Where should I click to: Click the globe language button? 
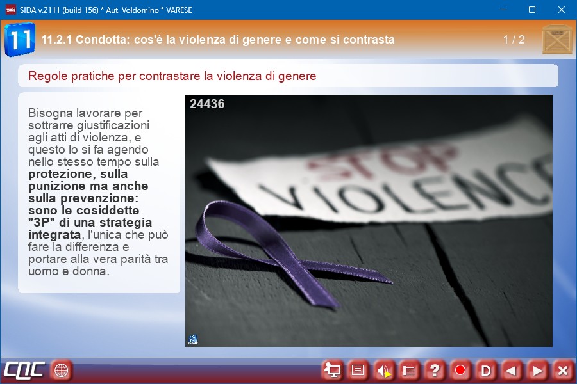click(62, 370)
